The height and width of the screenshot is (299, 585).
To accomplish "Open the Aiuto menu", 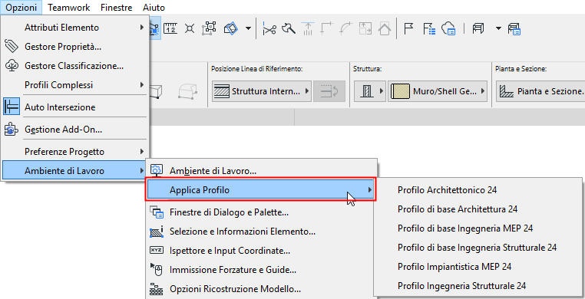I will pyautogui.click(x=154, y=7).
